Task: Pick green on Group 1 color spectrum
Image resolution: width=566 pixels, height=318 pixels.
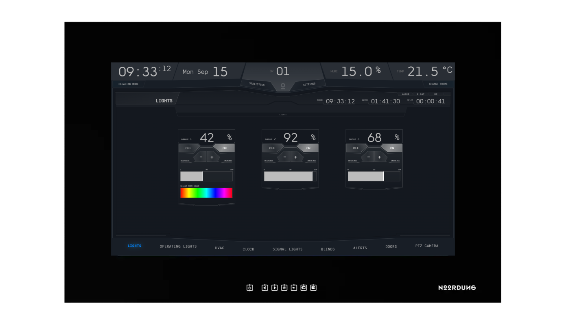Action: coord(198,193)
